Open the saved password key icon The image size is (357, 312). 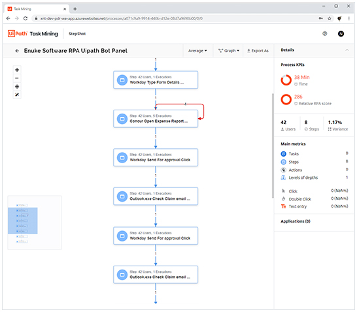click(x=320, y=18)
